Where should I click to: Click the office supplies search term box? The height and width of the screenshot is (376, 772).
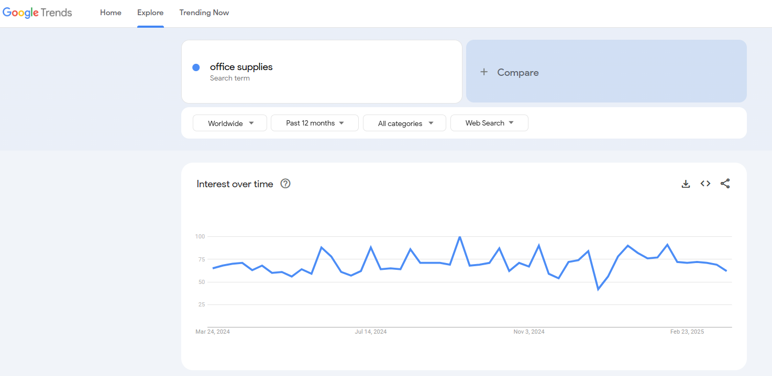tap(322, 72)
